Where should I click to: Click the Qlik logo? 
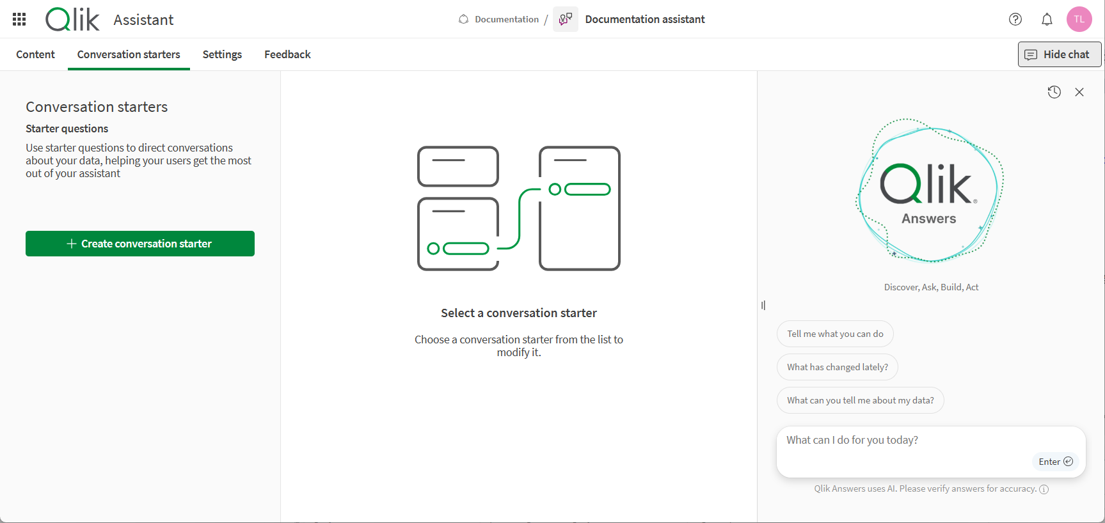(x=72, y=19)
